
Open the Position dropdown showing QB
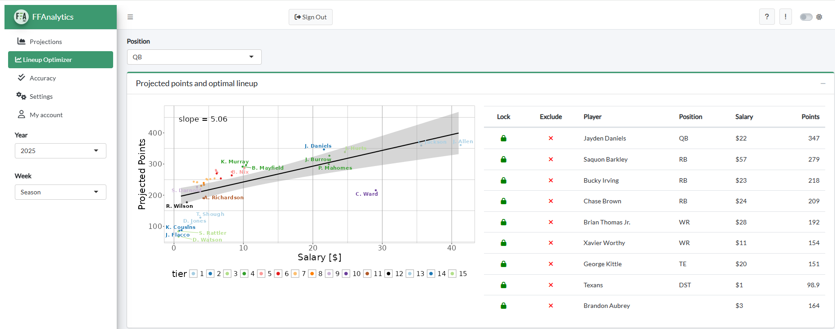click(x=194, y=57)
